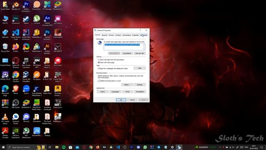This screenshot has width=266, height=150.
Task: Click the home page address text box
Action: click(124, 47)
